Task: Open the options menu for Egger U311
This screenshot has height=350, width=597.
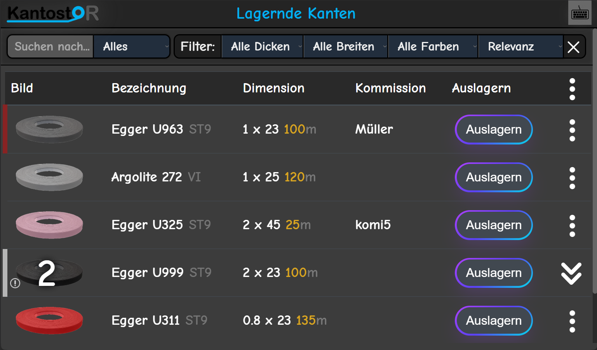Action: click(x=572, y=320)
